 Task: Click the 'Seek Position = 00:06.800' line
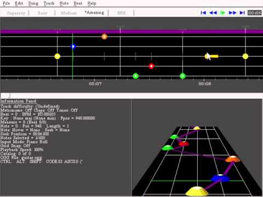(25, 134)
